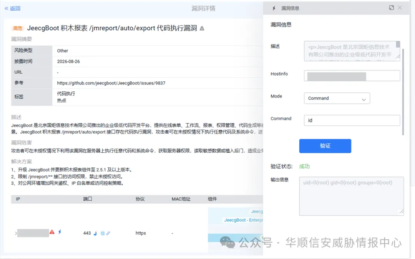Click the Hostinfo input field
This screenshot has width=415, height=259.
coord(352,76)
